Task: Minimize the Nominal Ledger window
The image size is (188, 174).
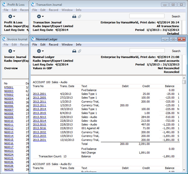Action: (165, 39)
